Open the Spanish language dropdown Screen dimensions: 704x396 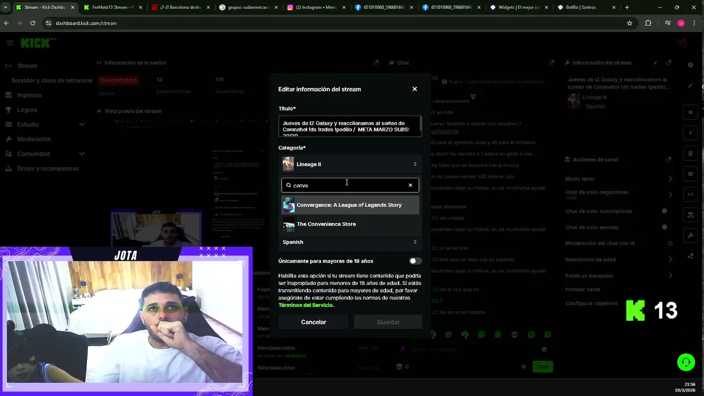(x=350, y=242)
